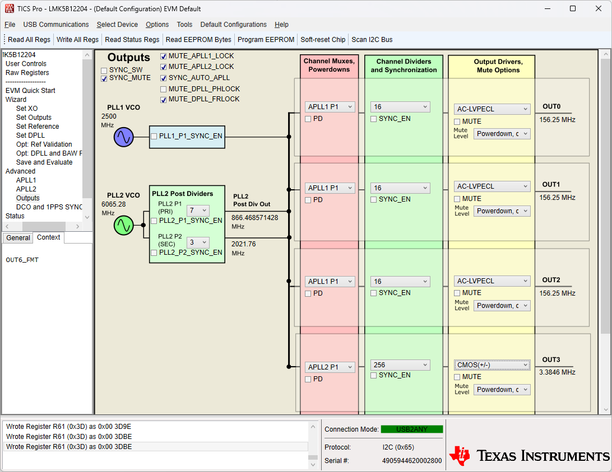Viewport: 612px width, 472px height.
Task: Select log entry 'R61 as 0x00 3D9E'
Action: [x=156, y=427]
